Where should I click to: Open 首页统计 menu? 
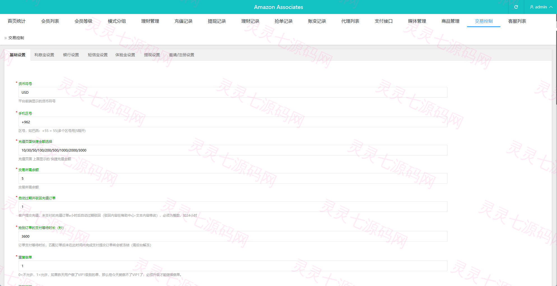(x=17, y=21)
